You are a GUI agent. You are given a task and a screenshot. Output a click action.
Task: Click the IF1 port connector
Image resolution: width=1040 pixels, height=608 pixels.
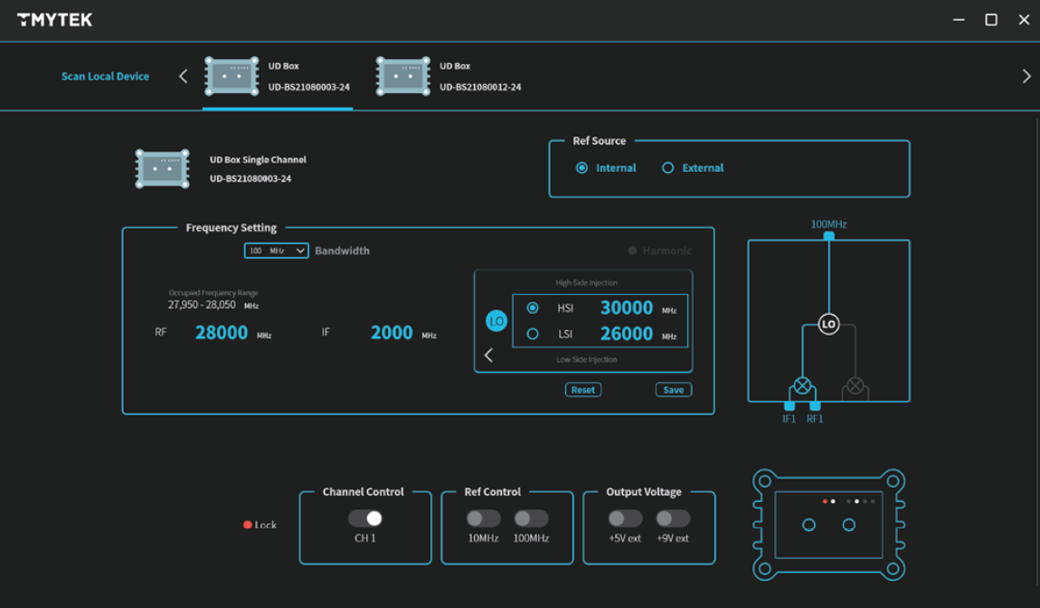click(789, 405)
